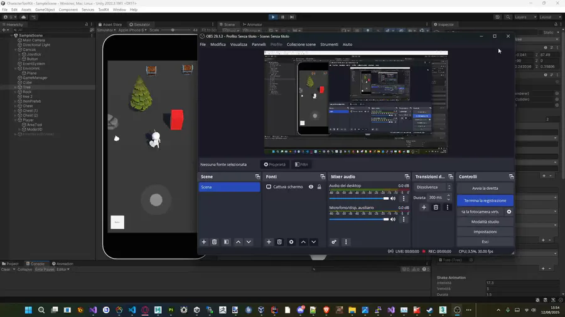Click Termina la registrazione button
Viewport: 565px width, 317px height.
point(485,200)
